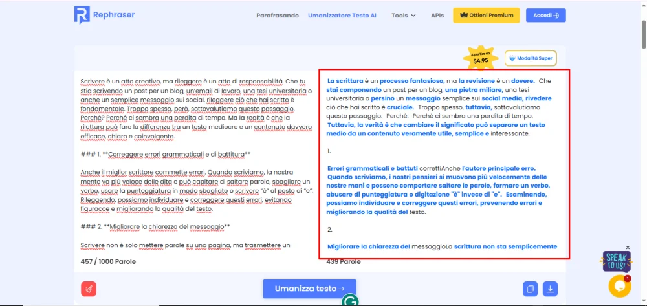Download the output with download icon

pyautogui.click(x=549, y=289)
